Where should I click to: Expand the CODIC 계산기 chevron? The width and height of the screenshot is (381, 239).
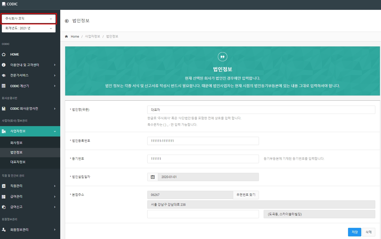click(55, 86)
